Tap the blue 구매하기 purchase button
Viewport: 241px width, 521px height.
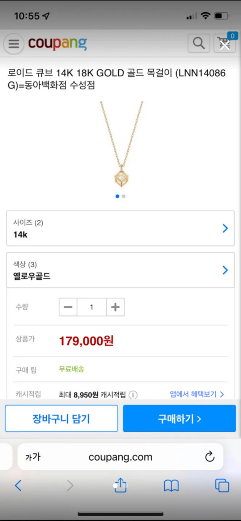pyautogui.click(x=179, y=418)
